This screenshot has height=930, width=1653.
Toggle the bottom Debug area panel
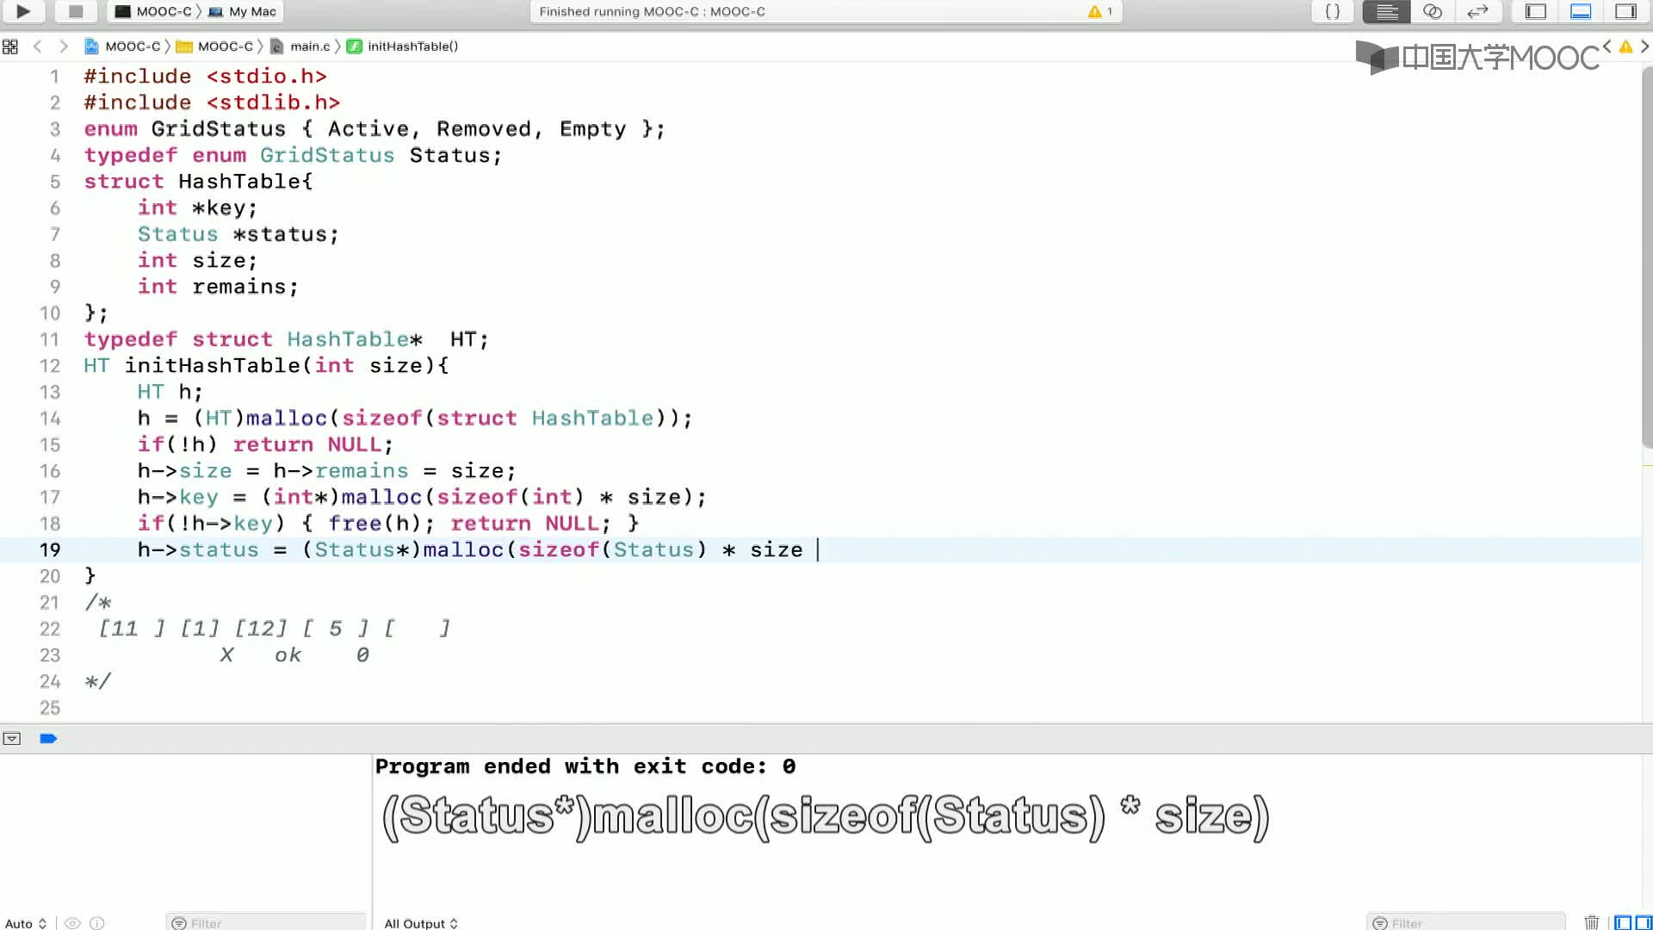click(x=1581, y=11)
